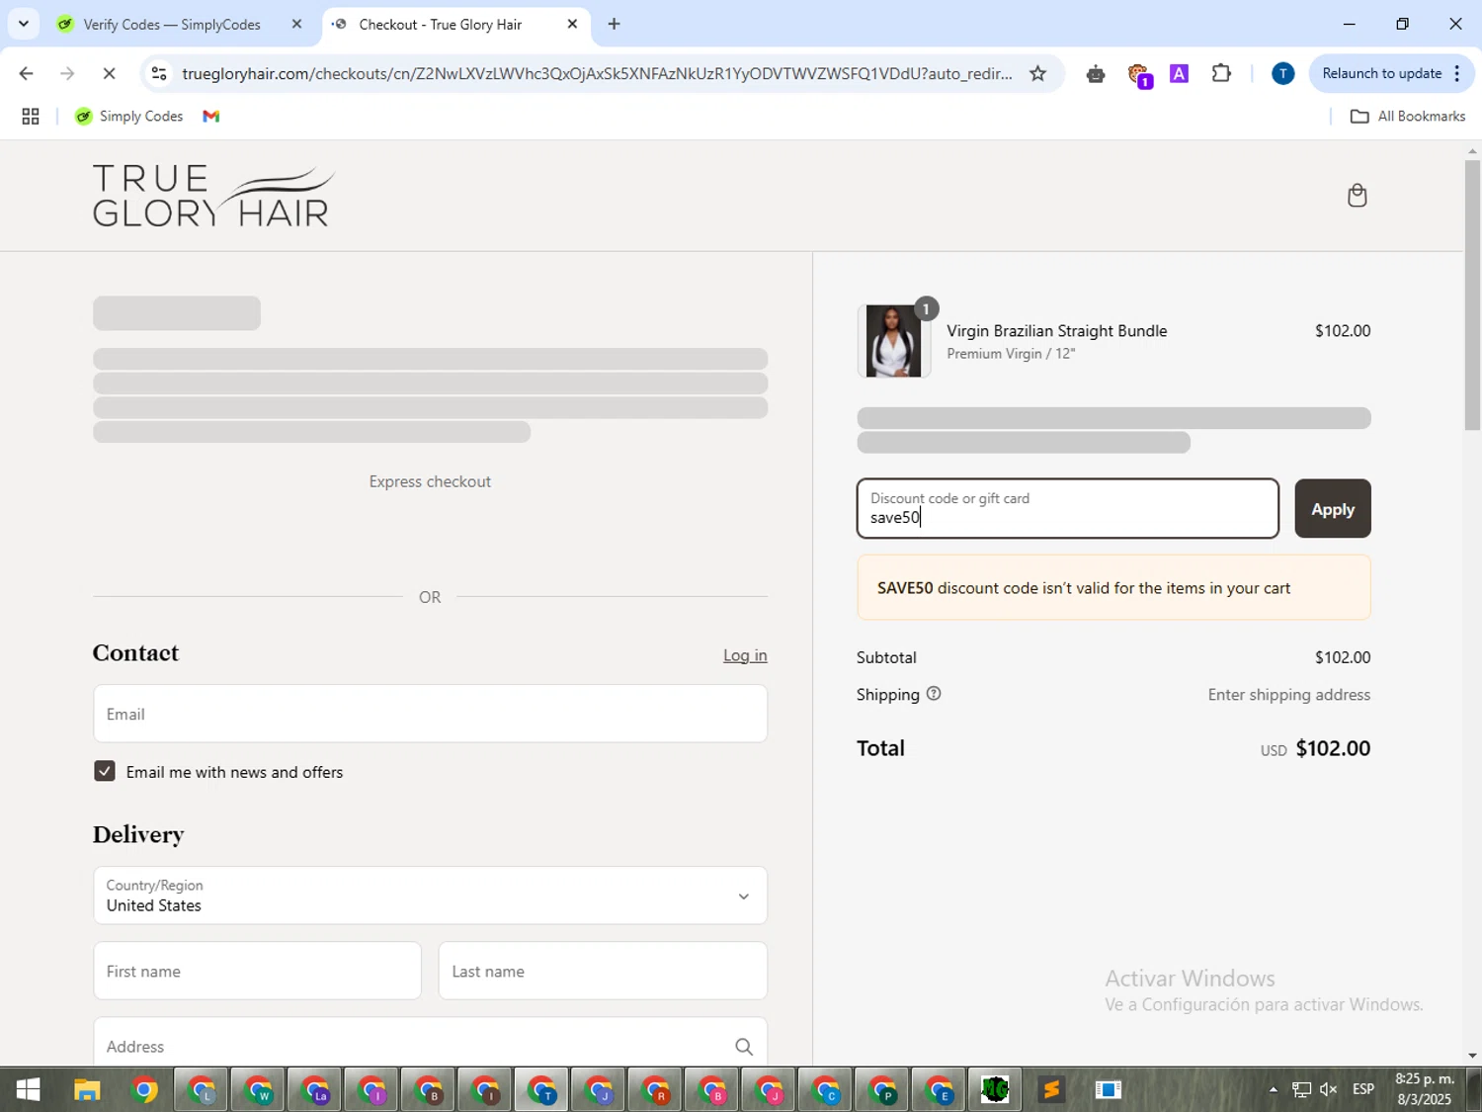This screenshot has height=1112, width=1482.
Task: Open the Simply Codes bookmark
Action: [129, 117]
